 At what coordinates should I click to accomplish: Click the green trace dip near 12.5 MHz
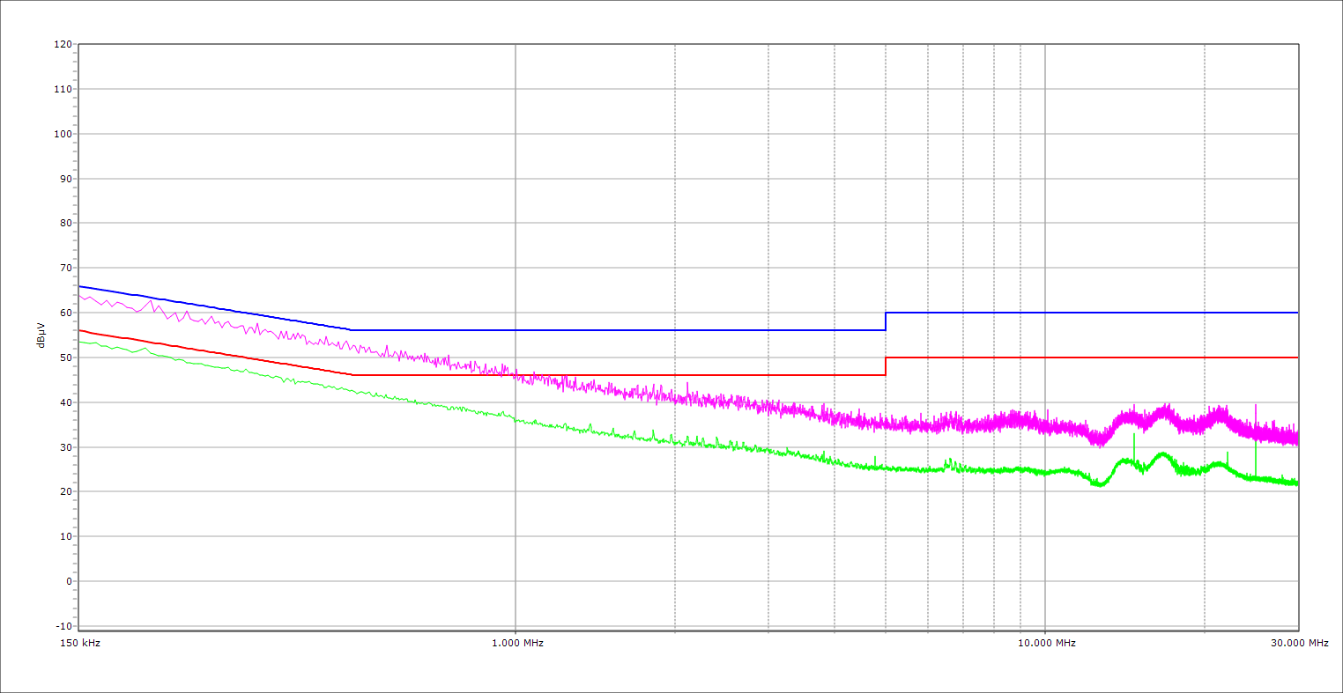1097,483
